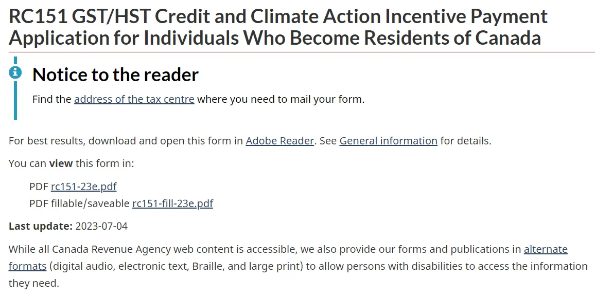595x297 pixels.
Task: Open the rc151-23e.pdf file link
Action: (x=83, y=187)
